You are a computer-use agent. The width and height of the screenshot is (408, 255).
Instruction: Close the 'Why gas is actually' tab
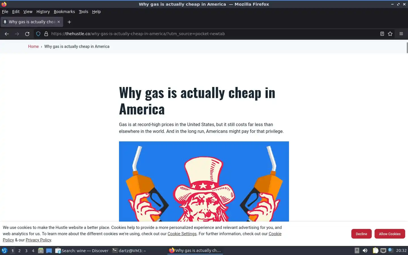coord(59,22)
